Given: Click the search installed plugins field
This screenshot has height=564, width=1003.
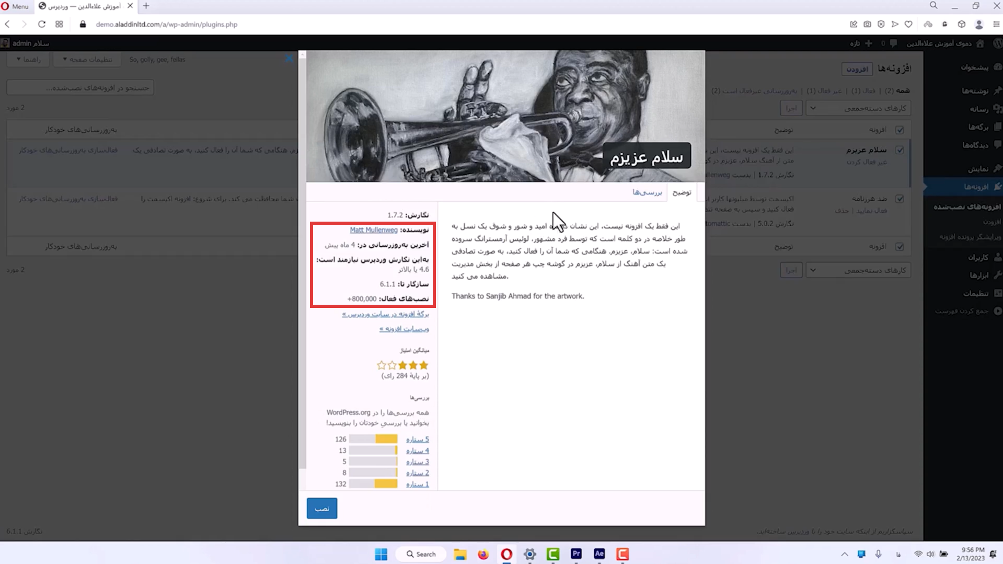Looking at the screenshot, I should pyautogui.click(x=80, y=88).
